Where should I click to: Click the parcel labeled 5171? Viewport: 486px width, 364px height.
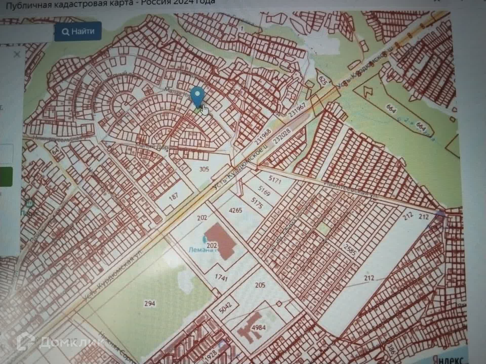pos(275,180)
